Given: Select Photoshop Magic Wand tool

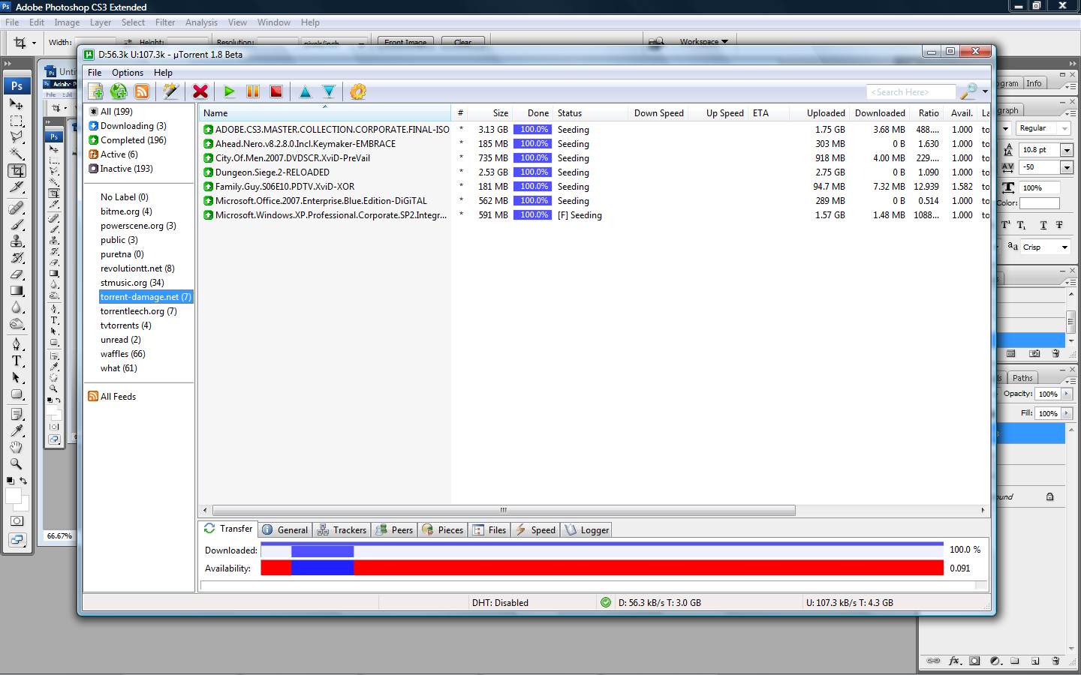Looking at the screenshot, I should [x=17, y=154].
